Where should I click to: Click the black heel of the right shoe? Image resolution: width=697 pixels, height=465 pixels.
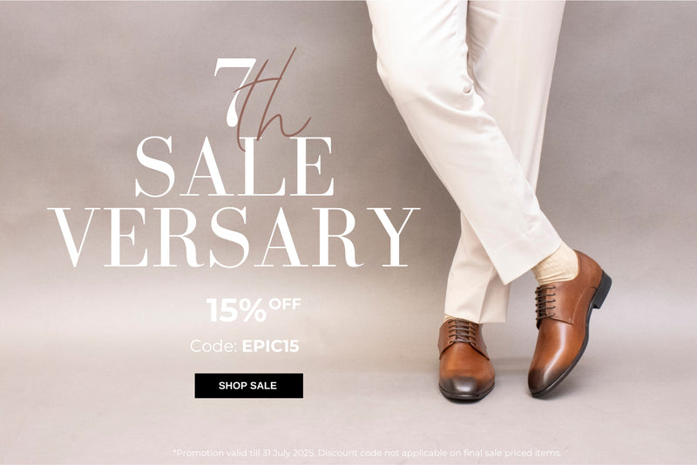click(603, 290)
